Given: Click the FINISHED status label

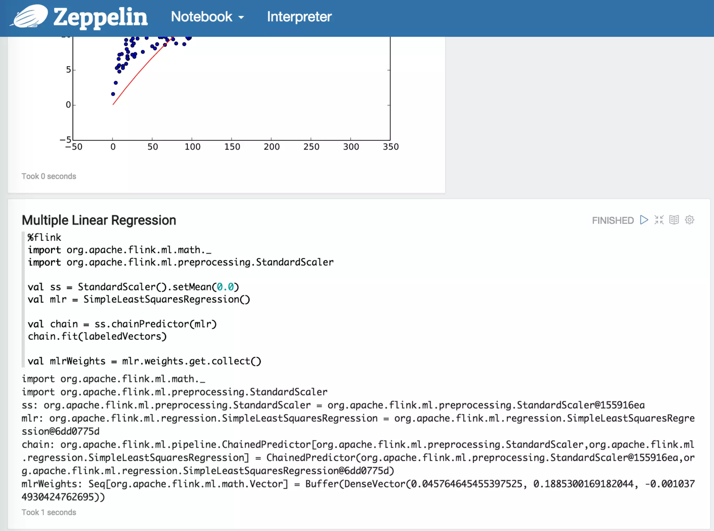Looking at the screenshot, I should (x=613, y=221).
